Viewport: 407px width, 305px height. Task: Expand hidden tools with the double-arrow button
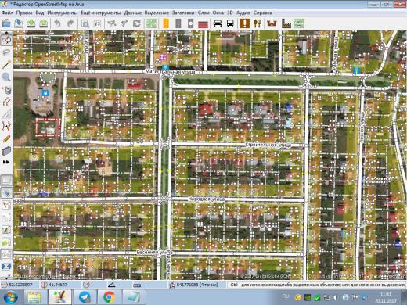click(6, 162)
